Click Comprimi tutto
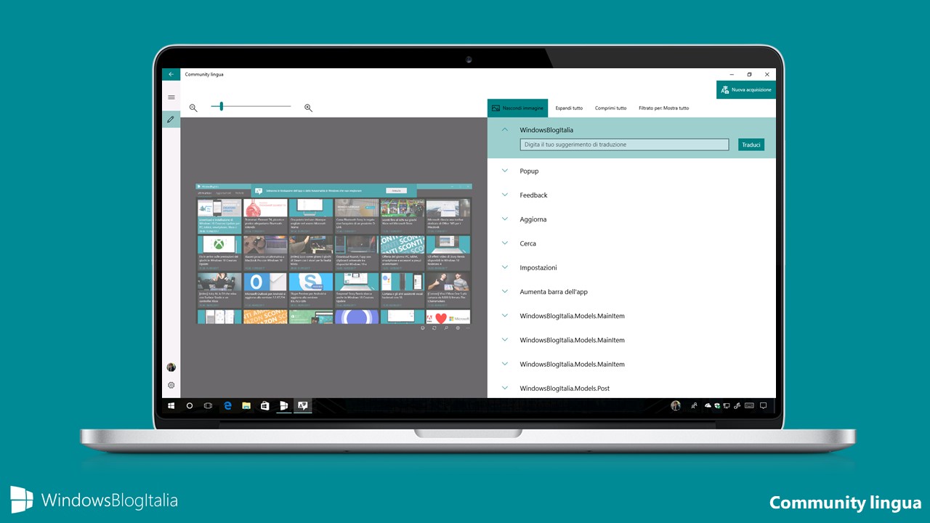This screenshot has height=523, width=930. coord(610,108)
